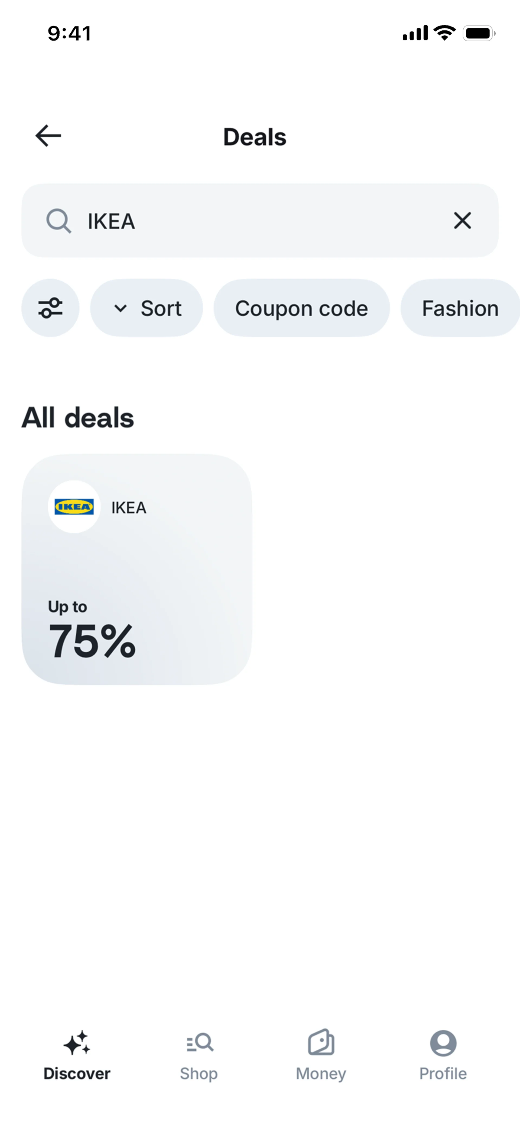Clear the IKEA search text
520x1127 pixels.
[462, 221]
